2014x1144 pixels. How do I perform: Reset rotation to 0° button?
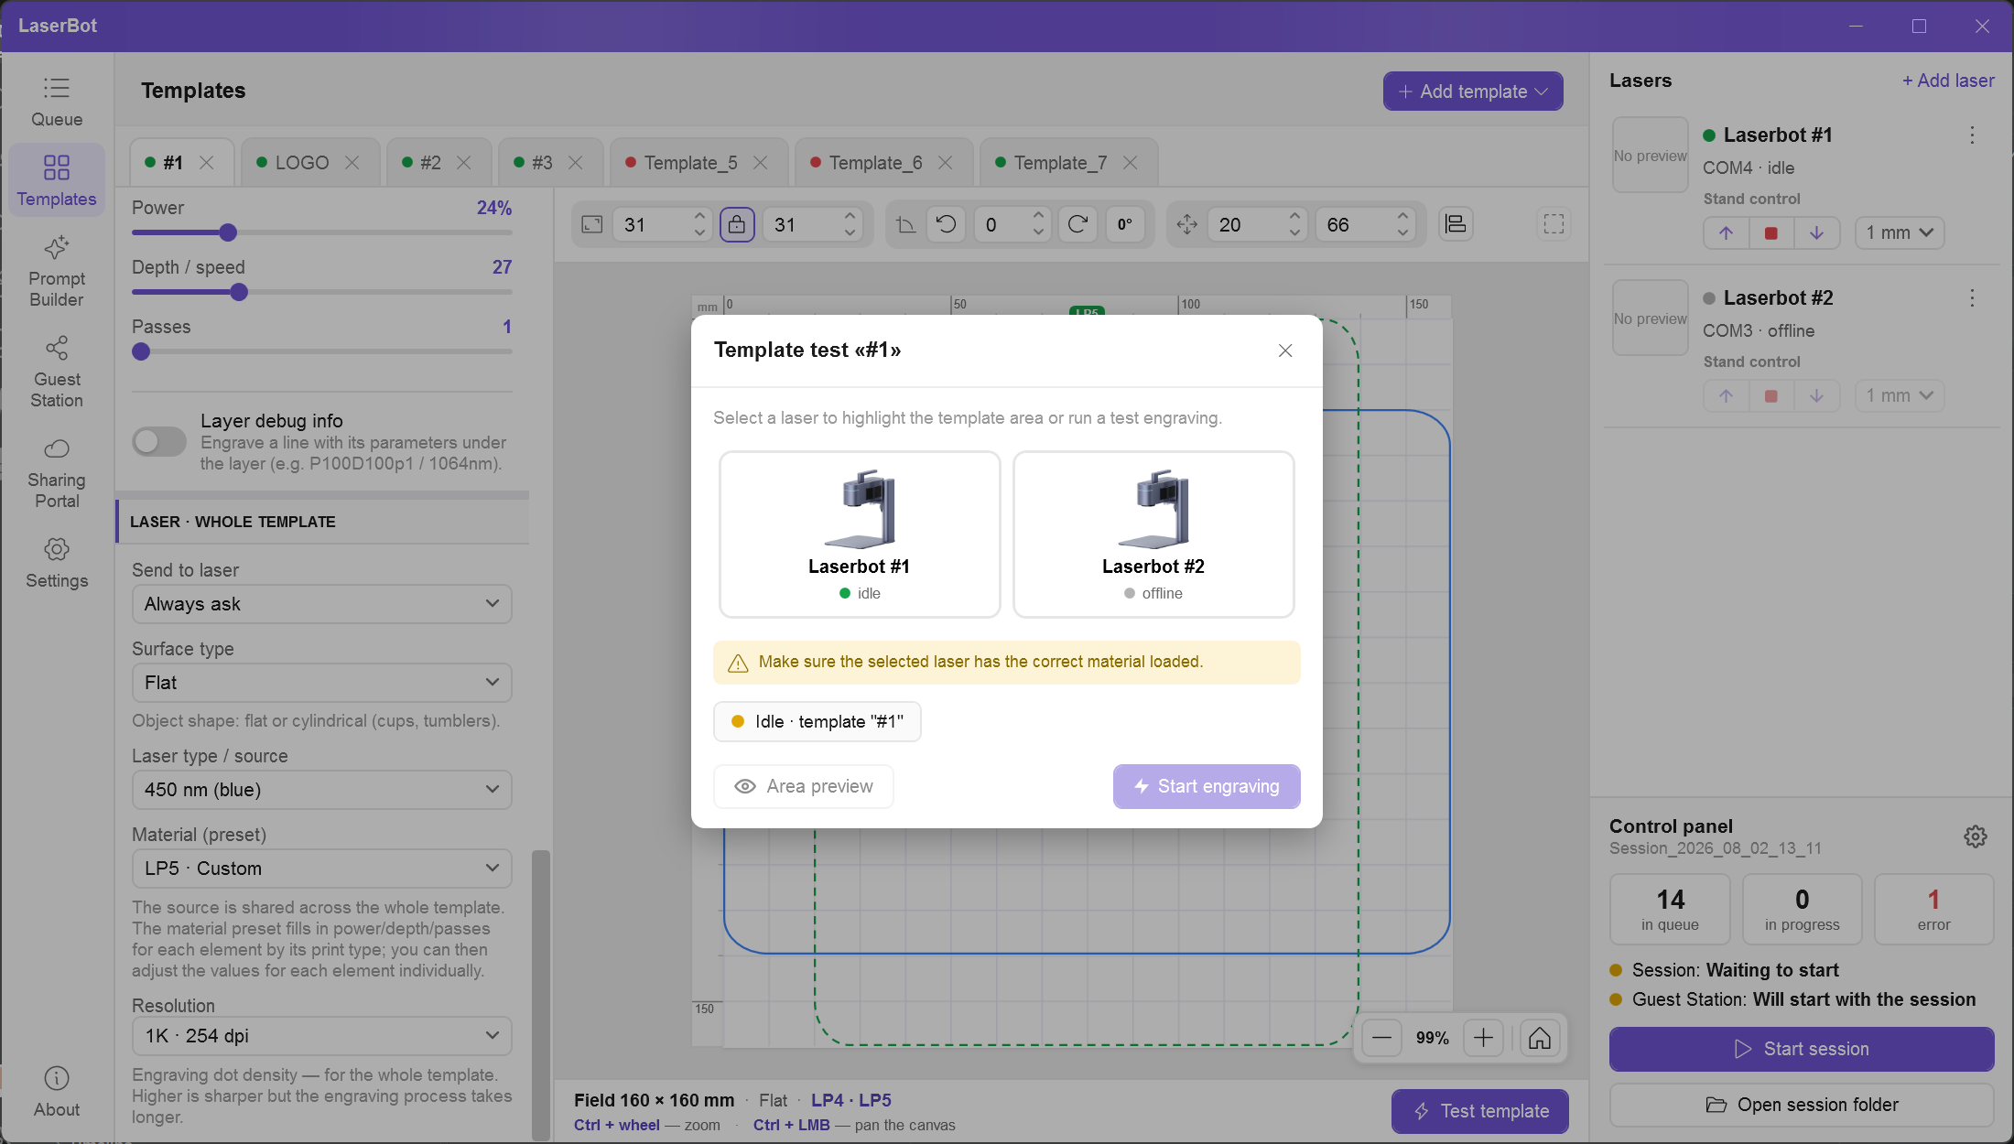click(1125, 224)
